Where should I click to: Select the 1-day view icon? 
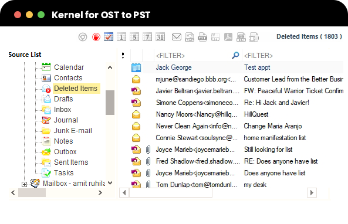(x=121, y=37)
